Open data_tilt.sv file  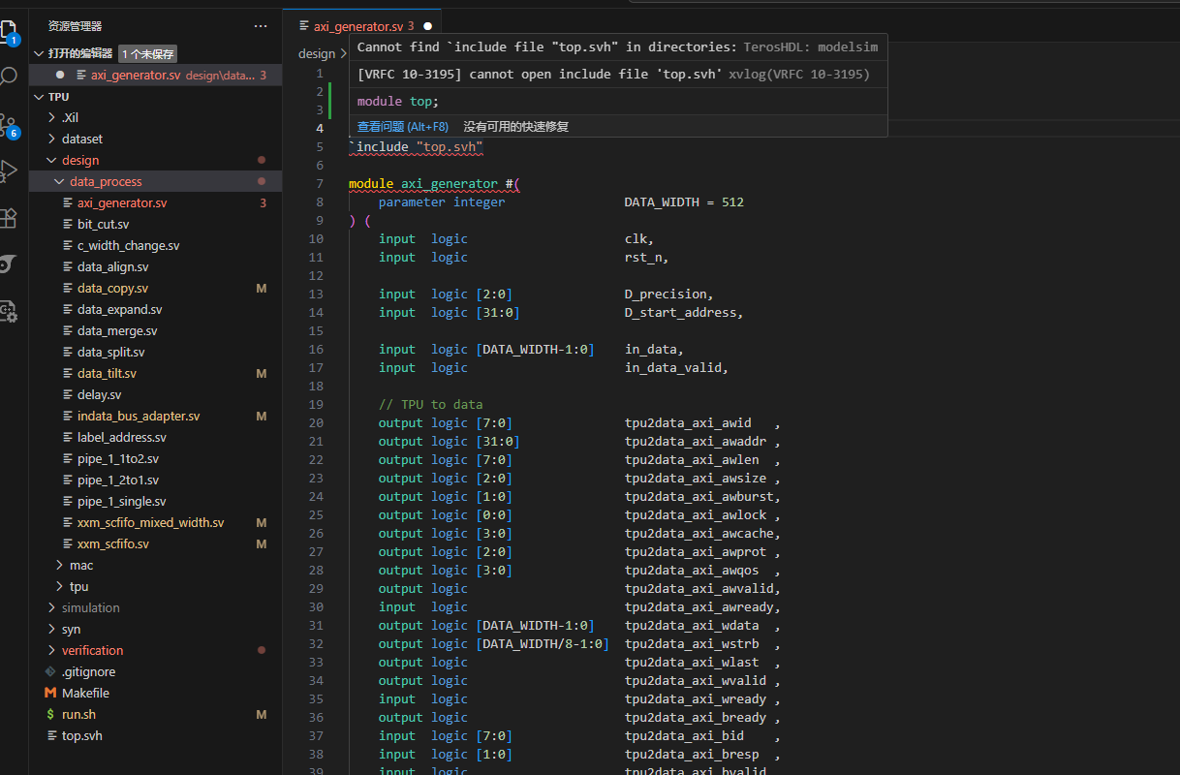pyautogui.click(x=107, y=373)
